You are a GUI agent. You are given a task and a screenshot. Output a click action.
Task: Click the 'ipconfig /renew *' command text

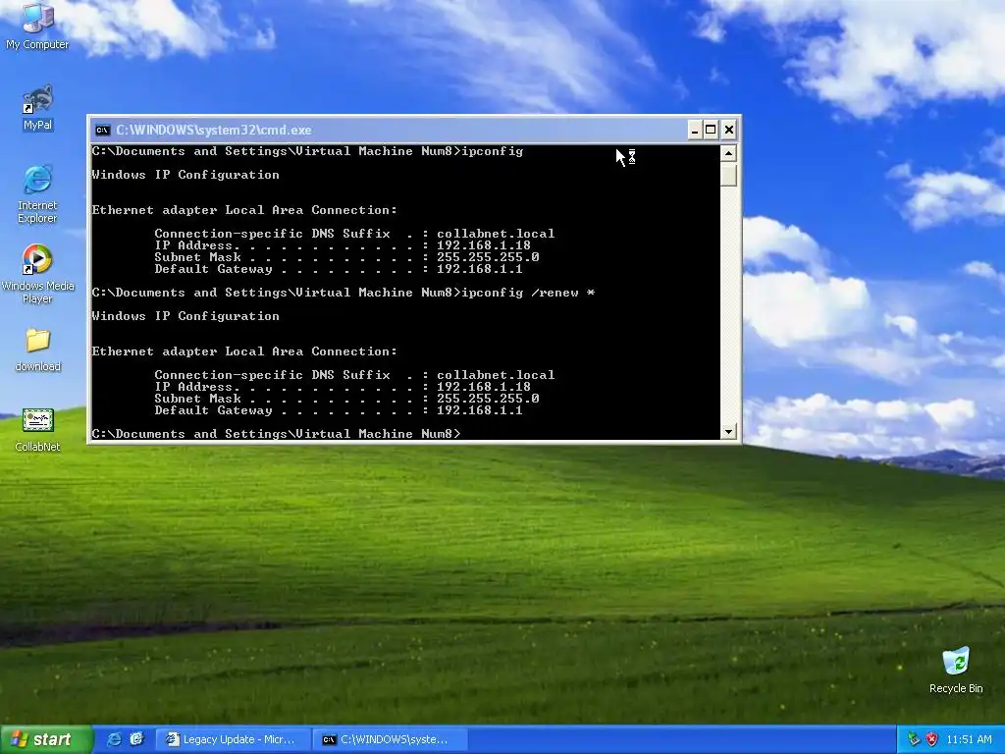528,293
